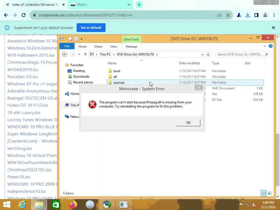Viewport: 280px width, 210px height.
Task: Expand the chevron after This PC breadcrumb
Action: [114, 54]
